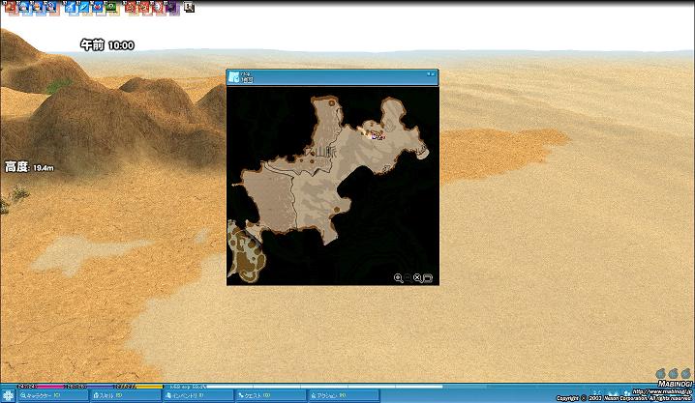Click the pink HP gauge
This screenshot has height=403, width=695.
tap(42, 387)
